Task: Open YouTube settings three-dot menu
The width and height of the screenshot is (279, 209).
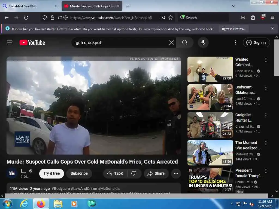Action: click(235, 42)
